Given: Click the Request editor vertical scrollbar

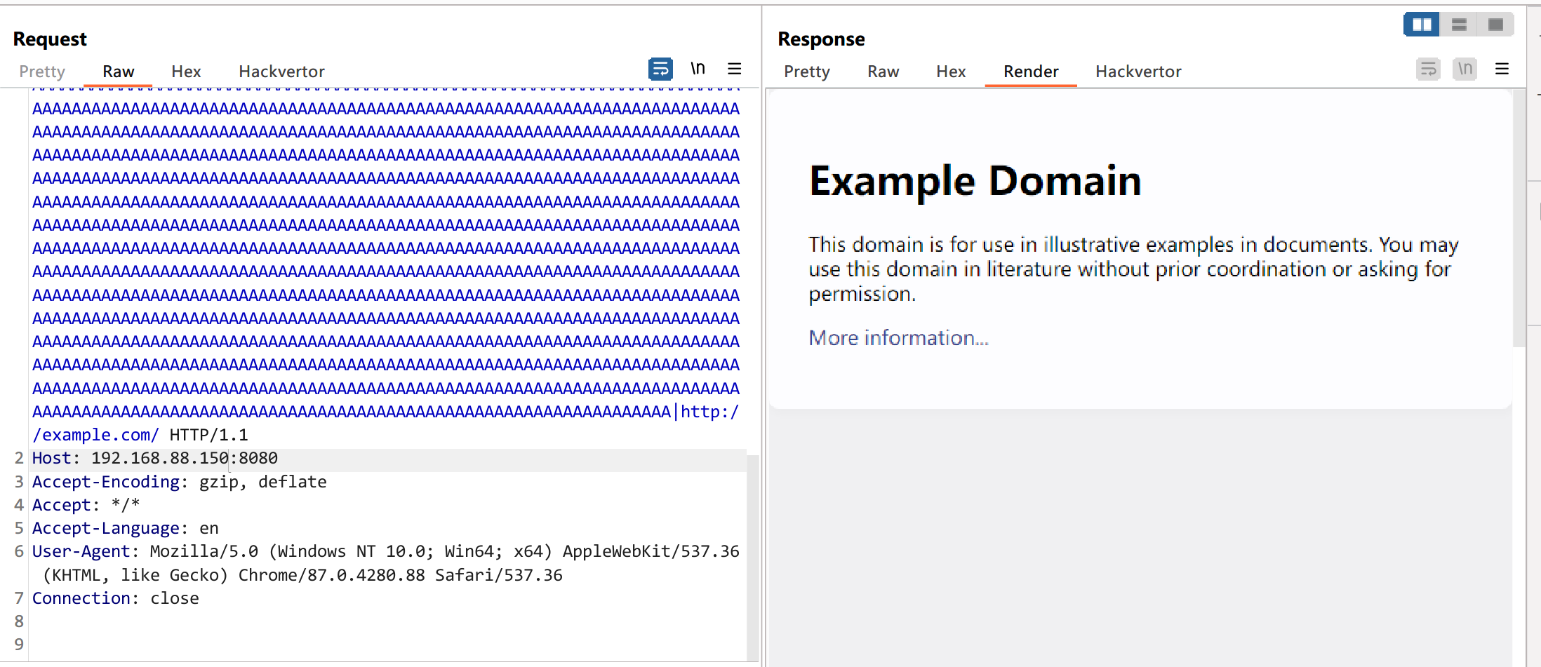Looking at the screenshot, I should pyautogui.click(x=753, y=558).
